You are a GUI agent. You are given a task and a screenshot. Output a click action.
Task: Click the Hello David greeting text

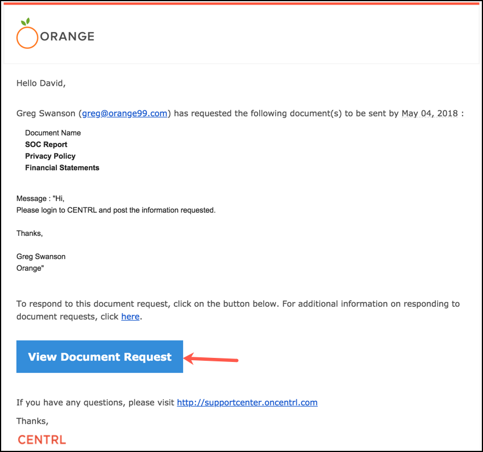(x=41, y=83)
